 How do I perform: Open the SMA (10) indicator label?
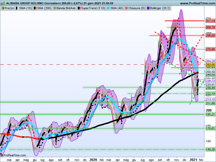tap(23, 8)
